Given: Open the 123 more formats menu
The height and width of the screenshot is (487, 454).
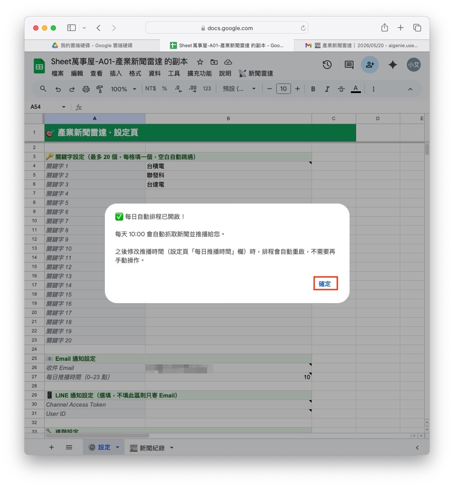Looking at the screenshot, I should tap(207, 89).
